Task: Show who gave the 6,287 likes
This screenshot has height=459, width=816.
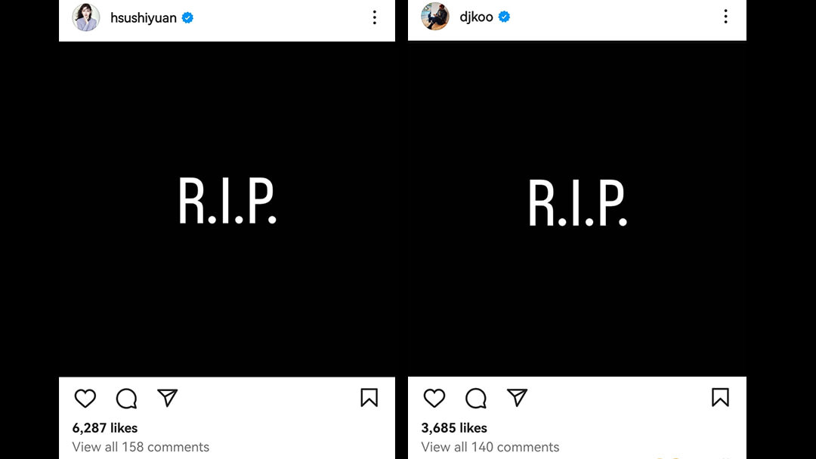Action: point(105,428)
